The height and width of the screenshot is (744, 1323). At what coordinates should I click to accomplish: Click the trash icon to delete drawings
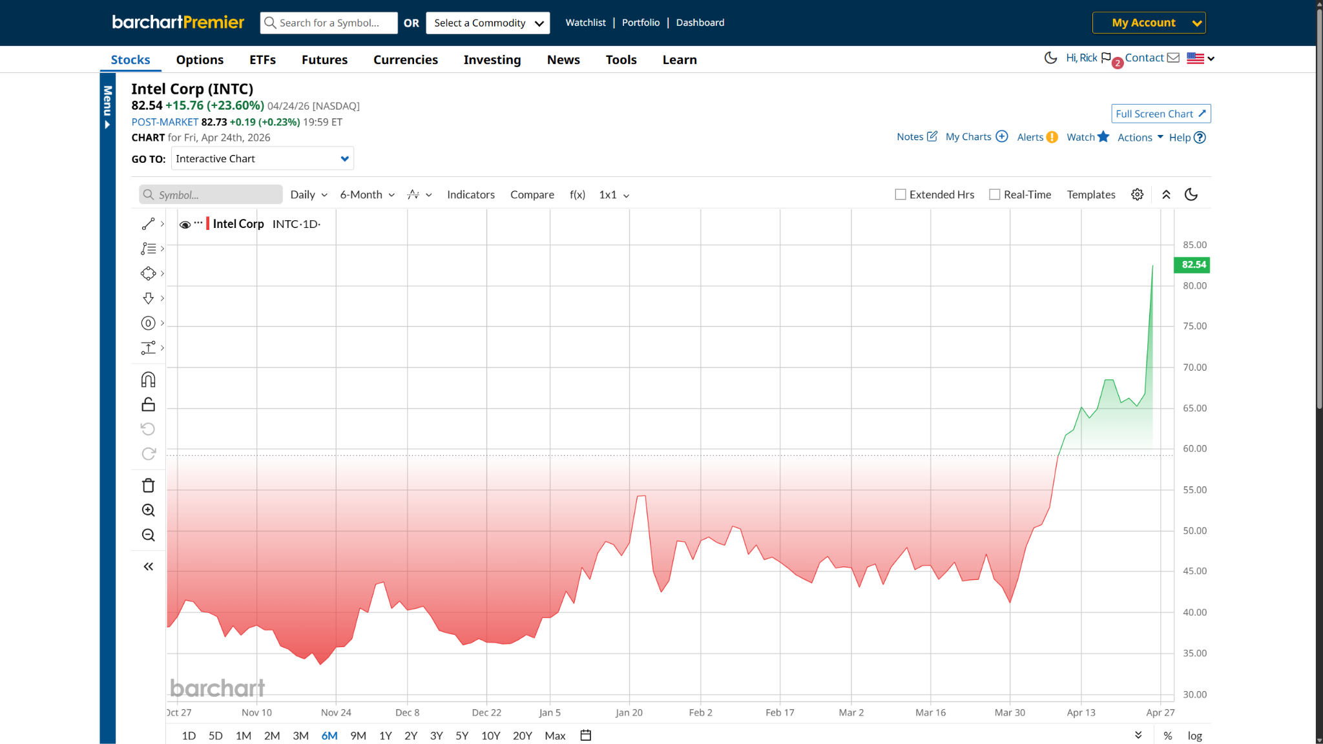pyautogui.click(x=148, y=486)
